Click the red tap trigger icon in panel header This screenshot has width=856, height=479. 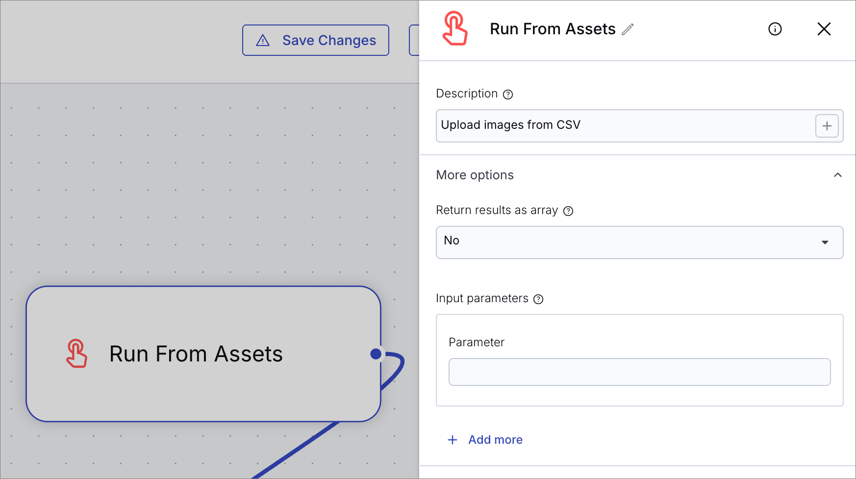(455, 28)
